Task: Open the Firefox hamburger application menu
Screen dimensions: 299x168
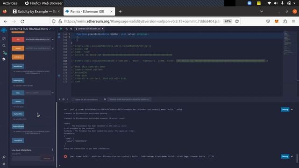Action: click(293, 21)
